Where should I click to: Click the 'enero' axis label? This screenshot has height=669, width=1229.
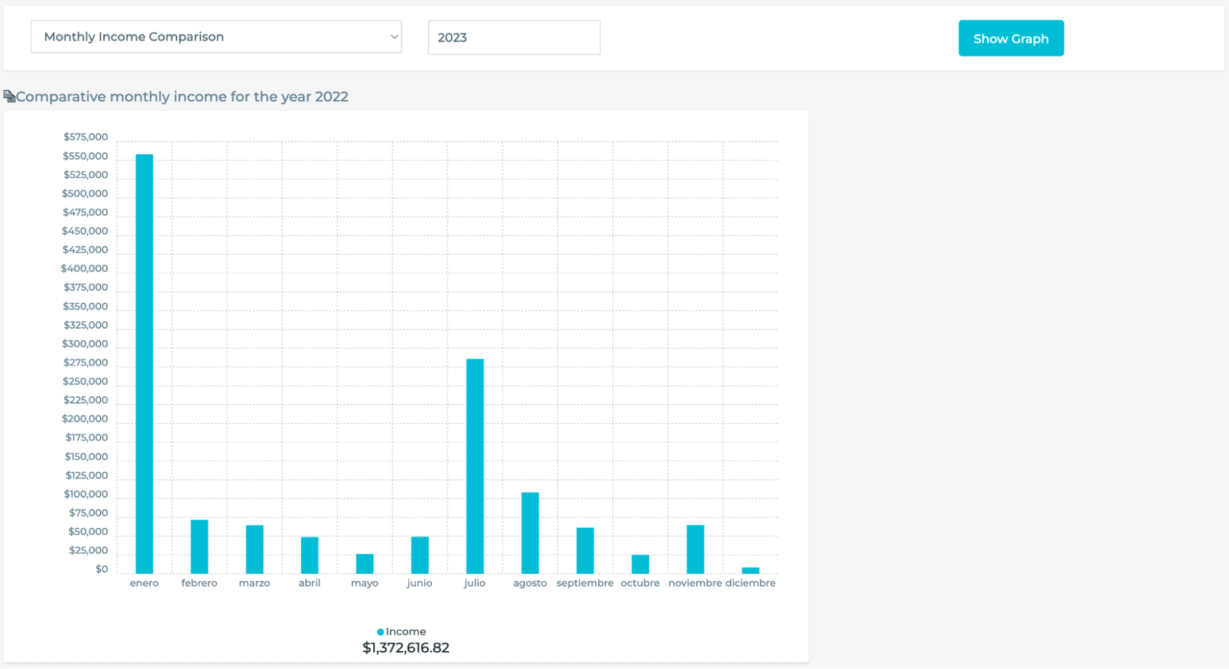(144, 583)
